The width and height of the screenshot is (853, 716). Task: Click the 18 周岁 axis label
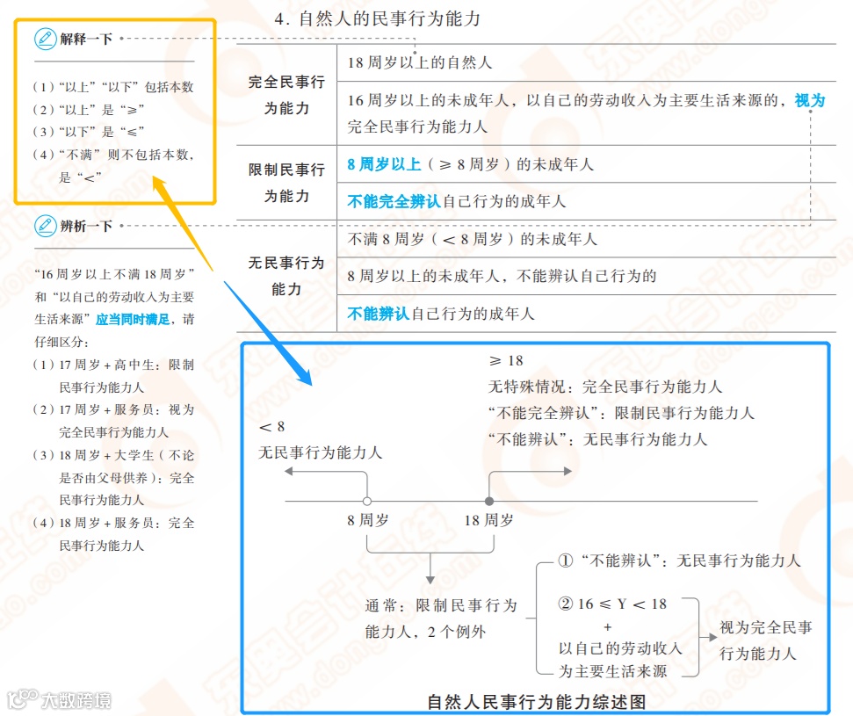488,520
